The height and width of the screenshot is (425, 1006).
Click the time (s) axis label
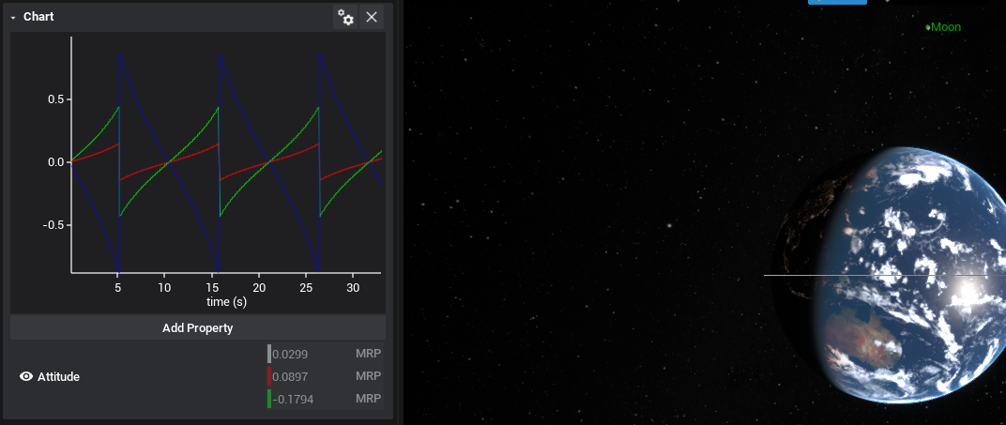coord(226,300)
